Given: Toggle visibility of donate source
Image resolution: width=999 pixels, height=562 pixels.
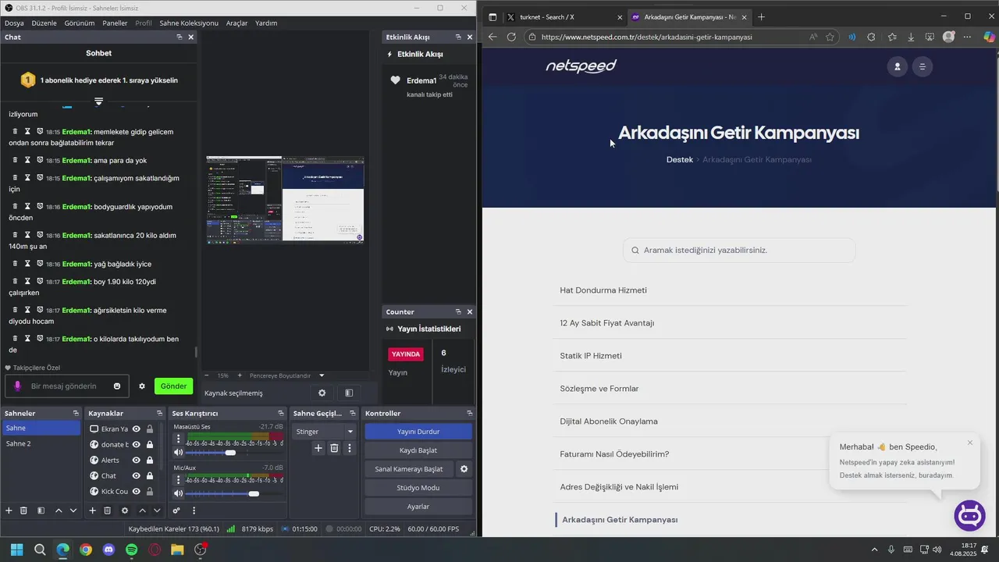Looking at the screenshot, I should pos(137,444).
